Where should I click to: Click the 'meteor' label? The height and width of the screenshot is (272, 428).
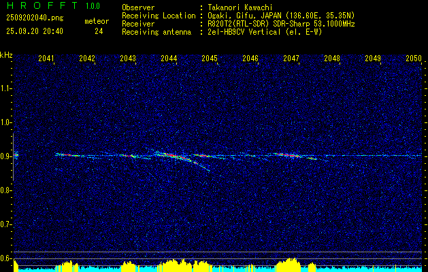(x=97, y=21)
